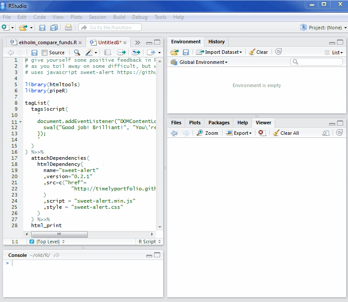
Task: Maximize the Console pane
Action: tap(157, 255)
